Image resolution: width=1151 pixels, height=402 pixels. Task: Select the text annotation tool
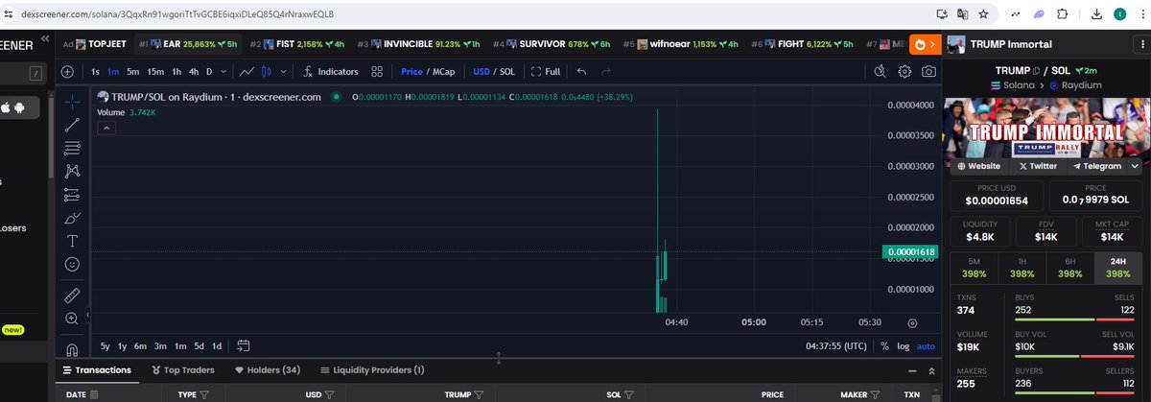pos(72,241)
